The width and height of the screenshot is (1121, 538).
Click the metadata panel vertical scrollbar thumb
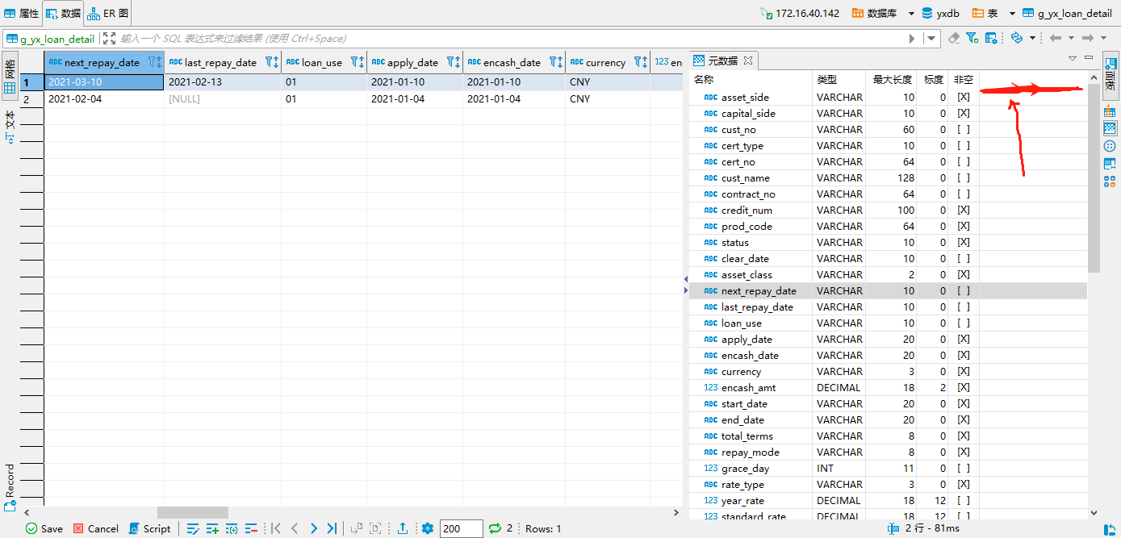[1094, 177]
